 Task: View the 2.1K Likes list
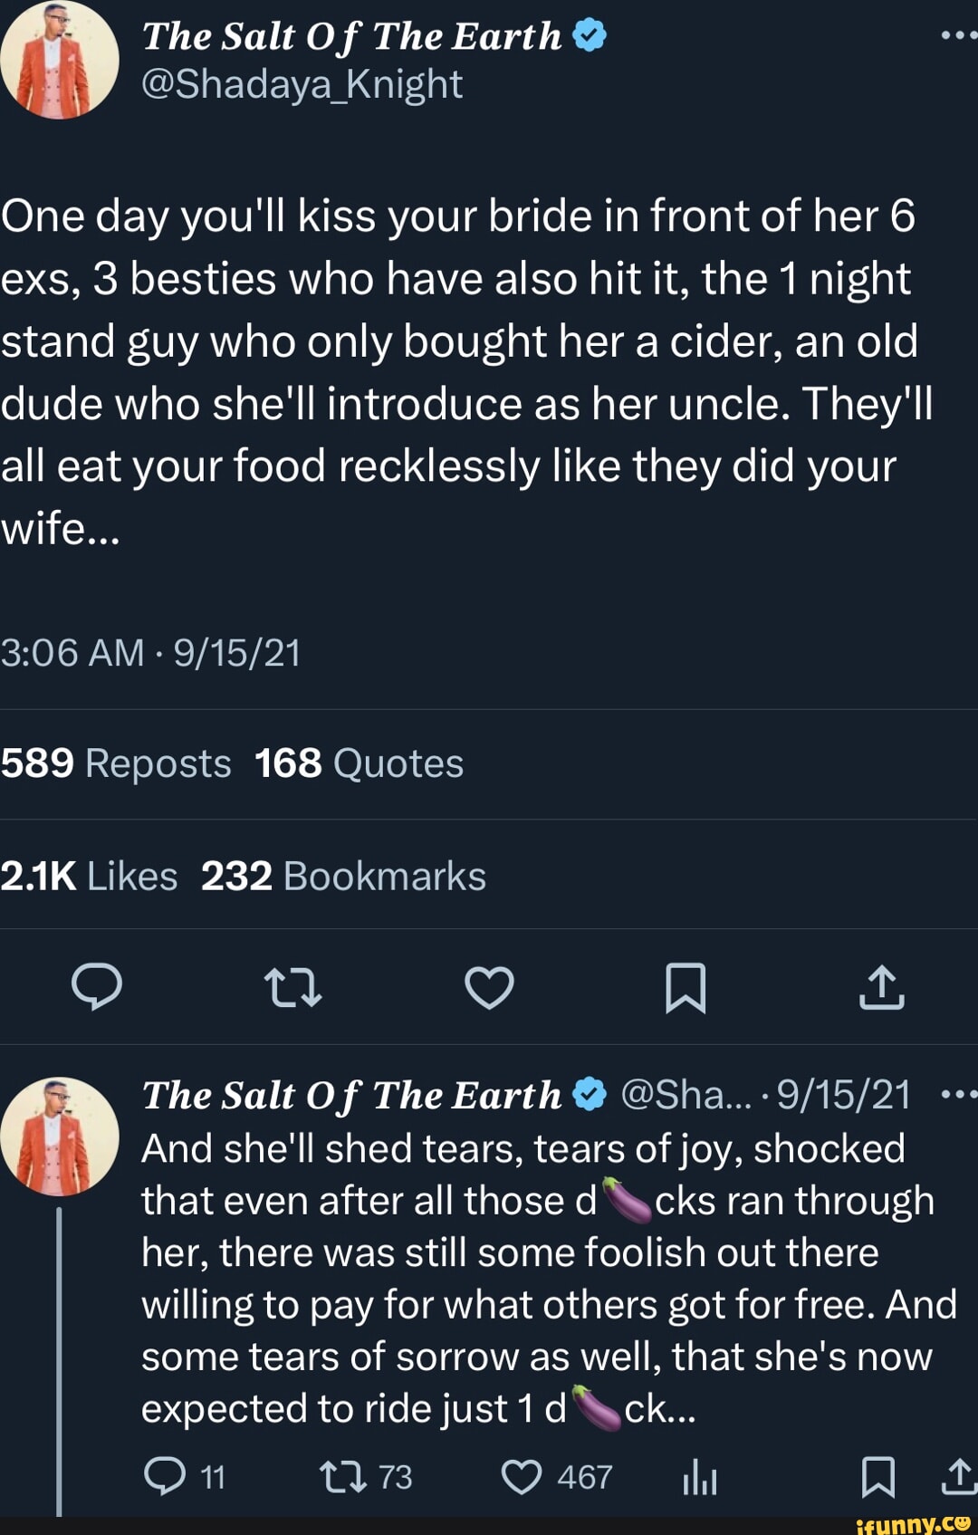point(89,876)
